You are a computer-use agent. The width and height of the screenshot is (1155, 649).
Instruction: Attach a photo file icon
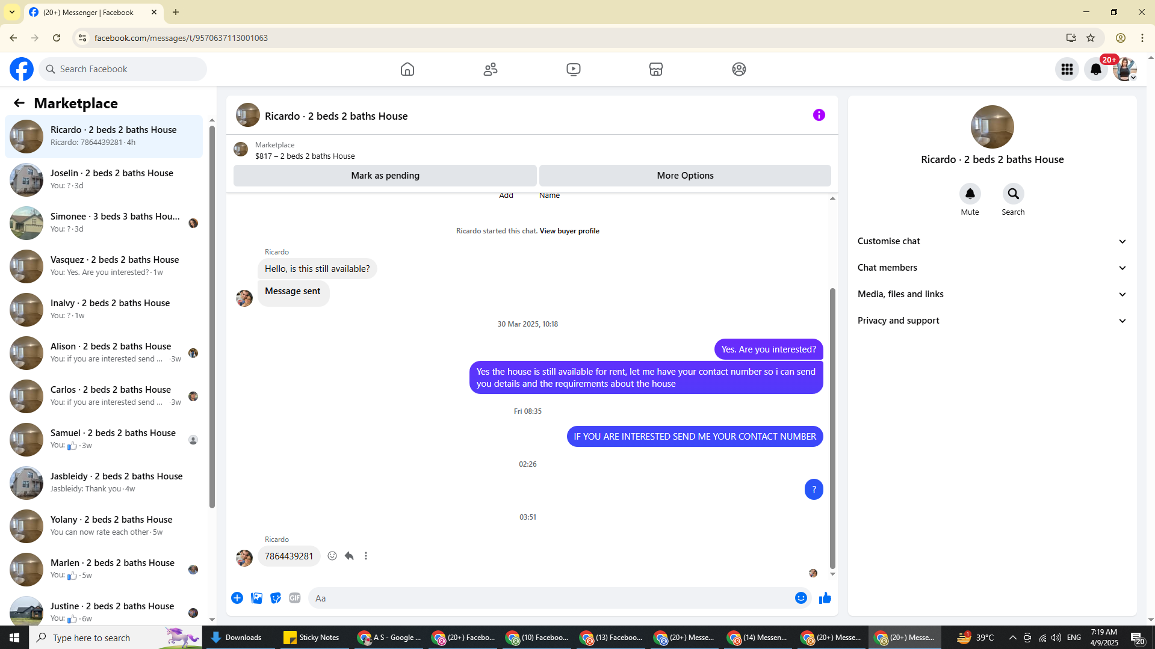click(x=256, y=598)
